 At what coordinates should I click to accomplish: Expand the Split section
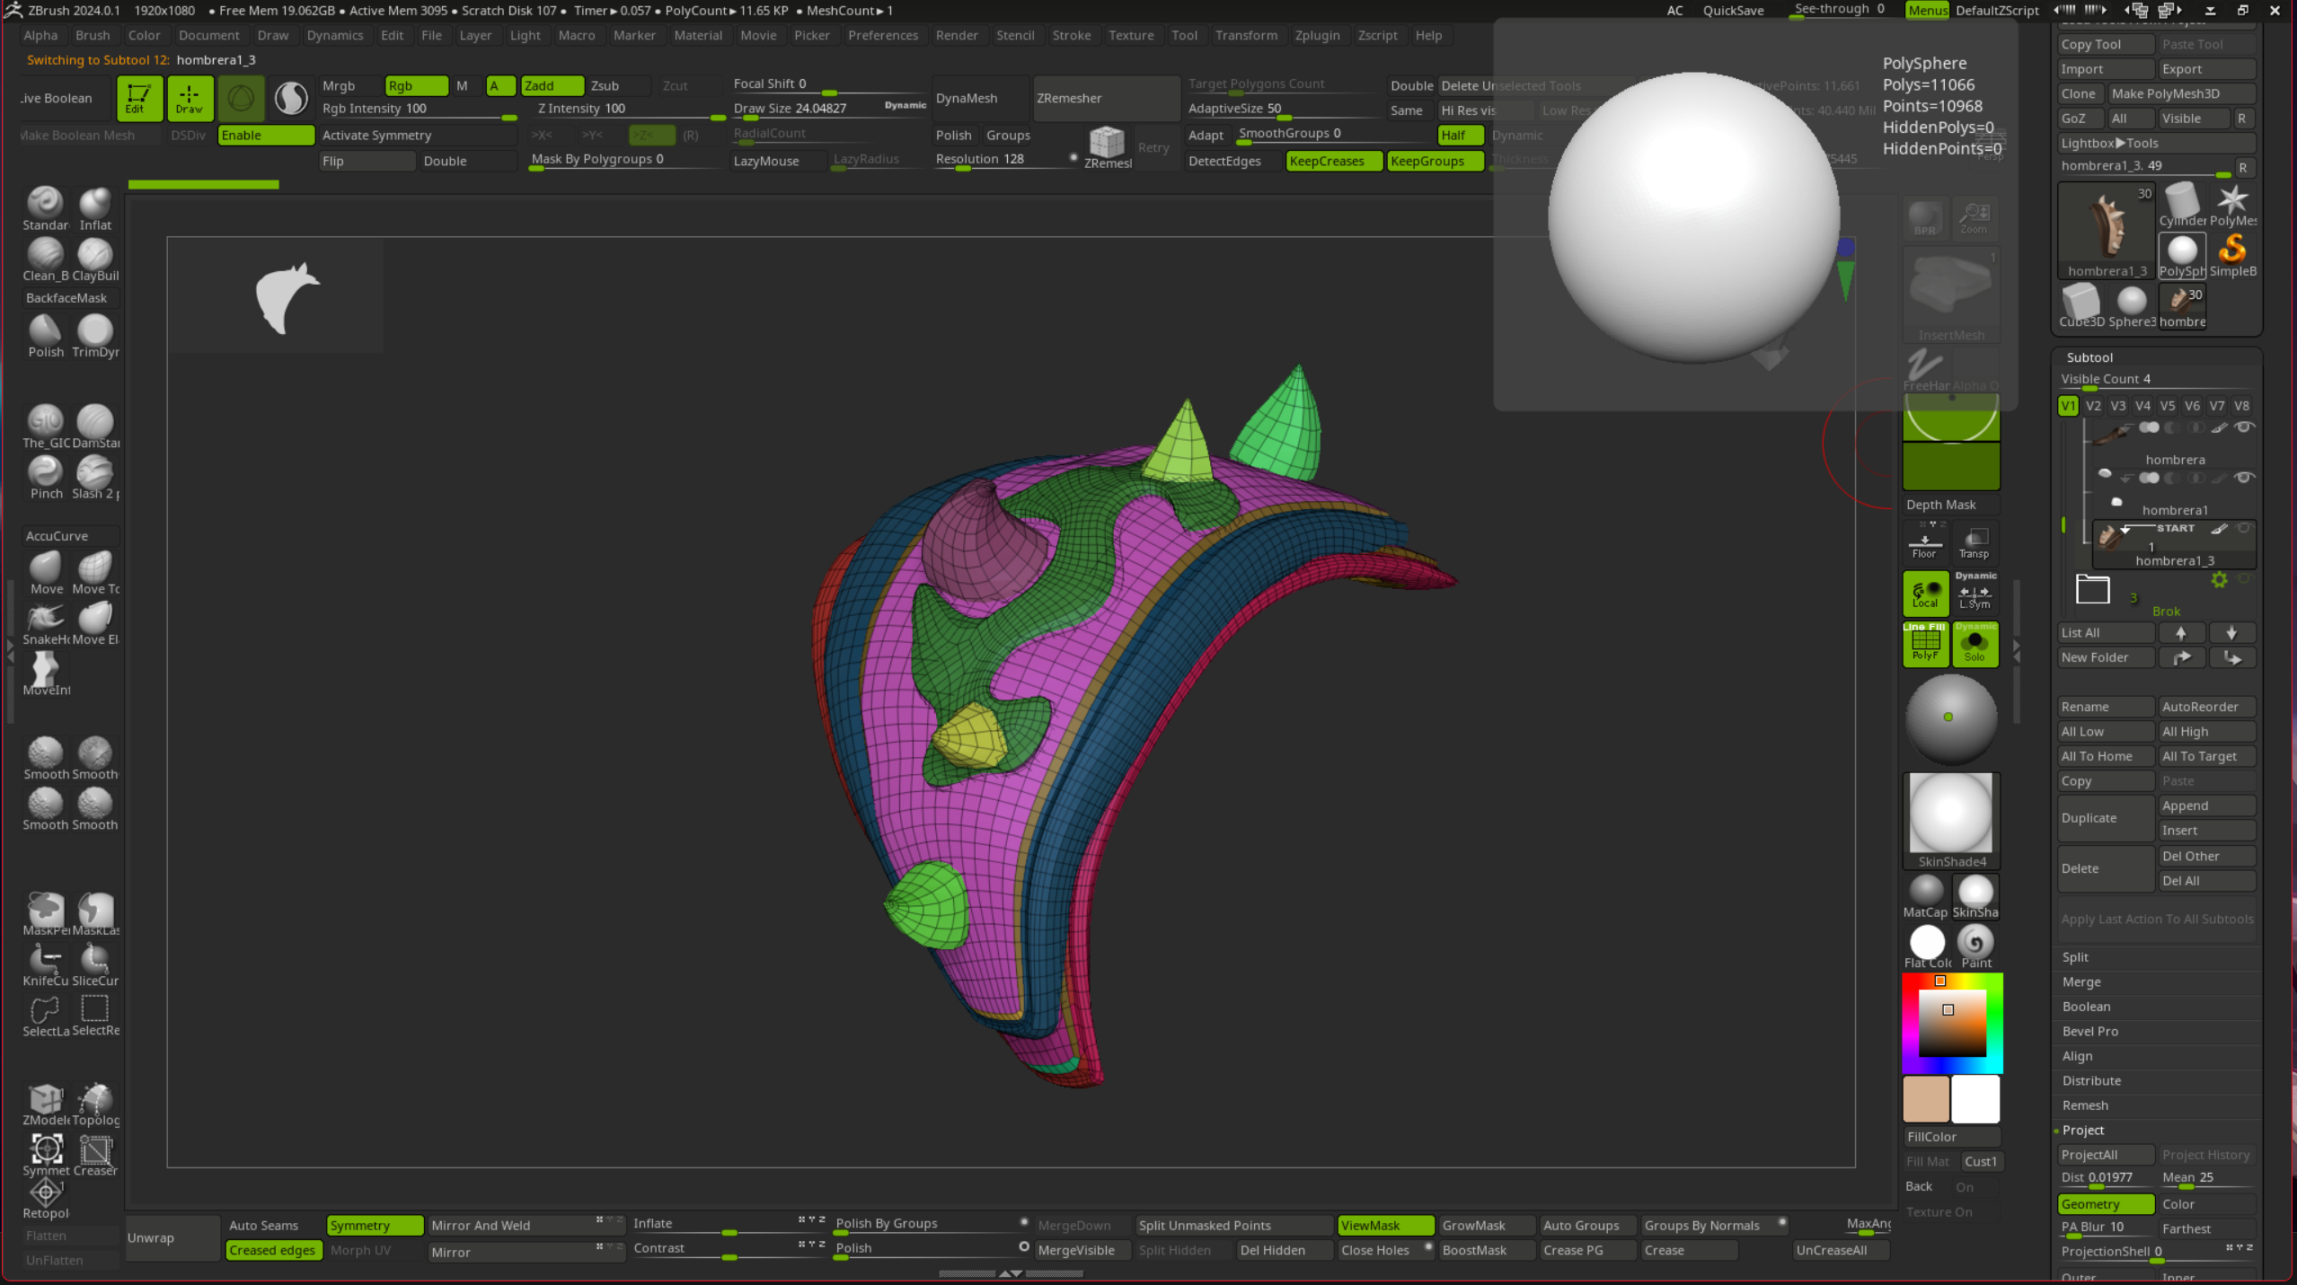[2075, 957]
